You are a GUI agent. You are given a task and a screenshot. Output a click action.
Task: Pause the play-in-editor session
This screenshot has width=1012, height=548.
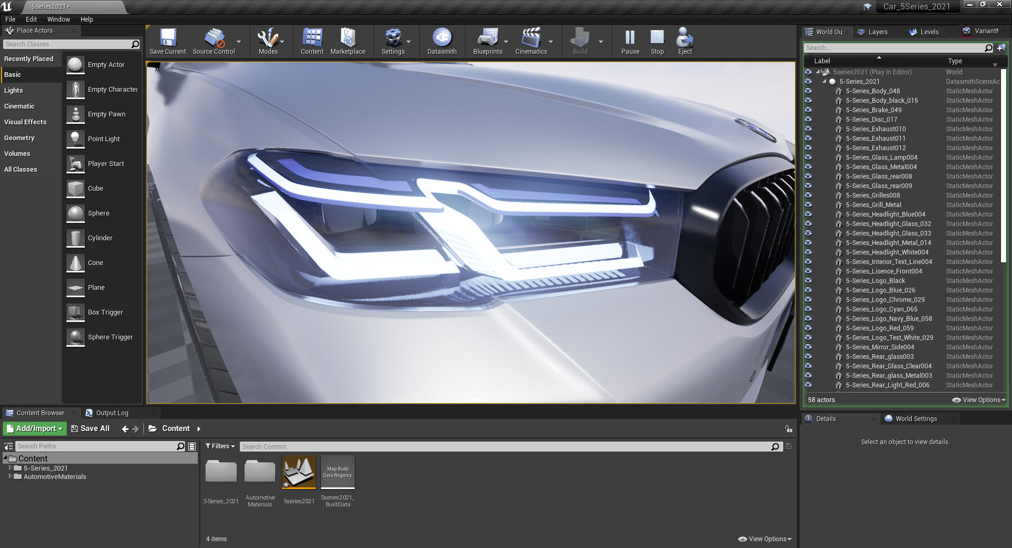tap(630, 38)
